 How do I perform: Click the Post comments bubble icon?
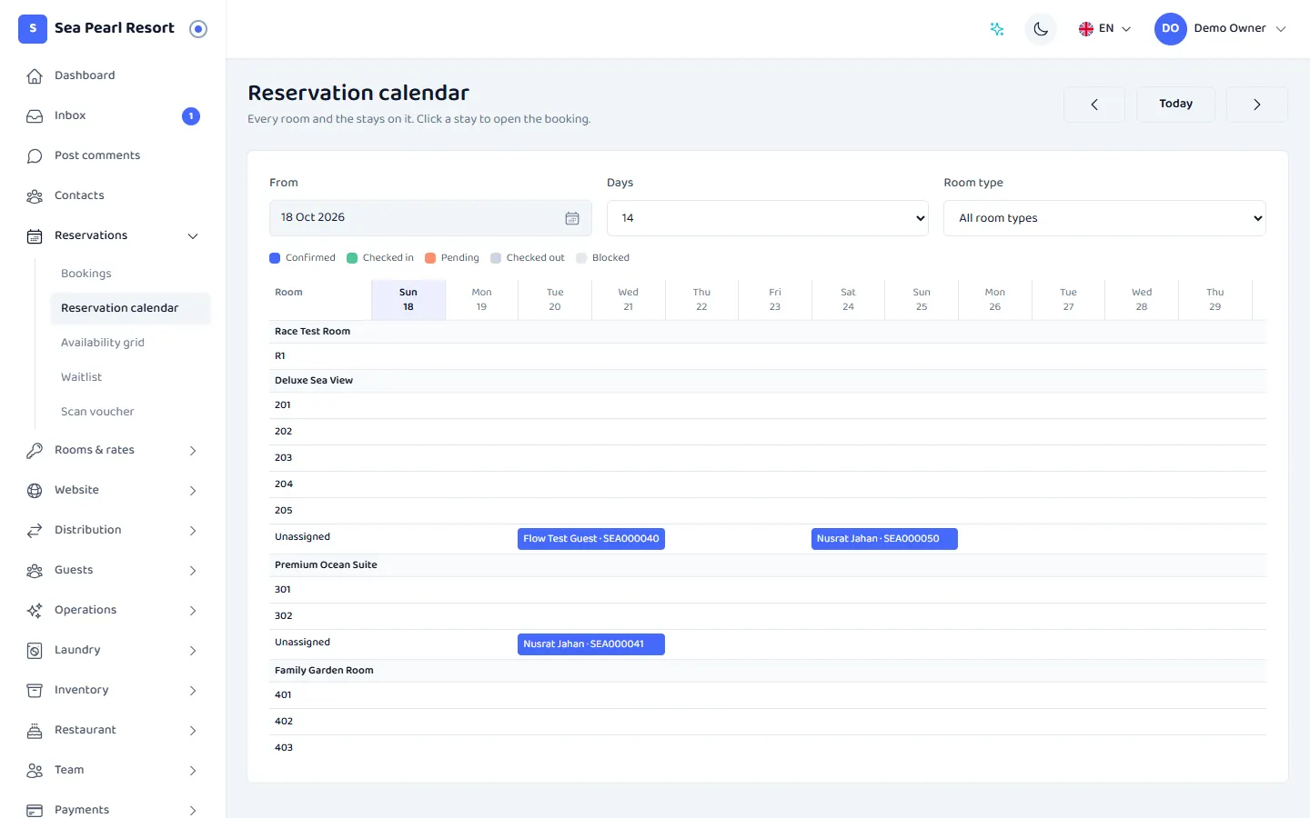(35, 155)
